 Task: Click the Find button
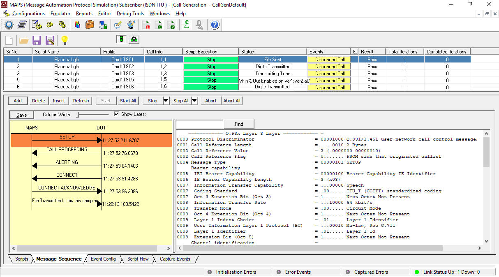(x=239, y=124)
